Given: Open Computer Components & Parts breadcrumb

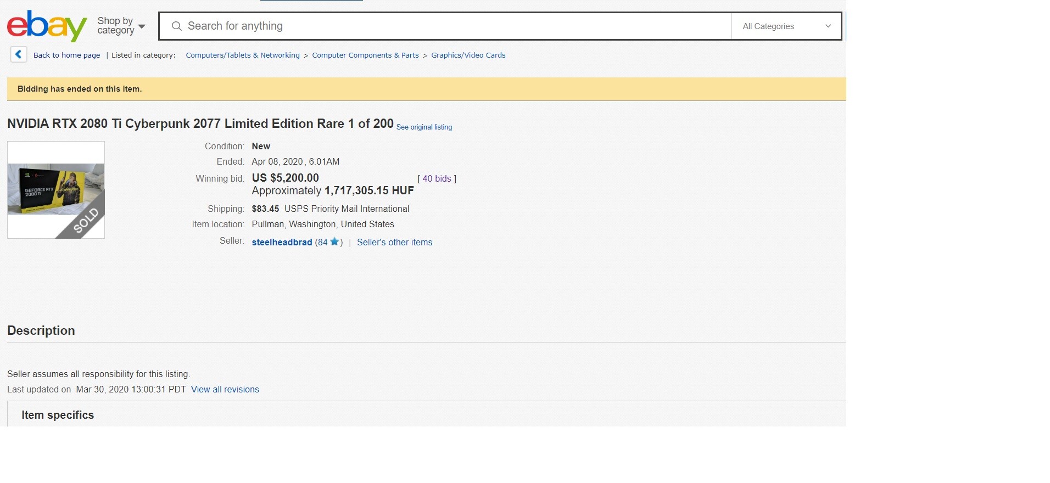Looking at the screenshot, I should (x=365, y=55).
